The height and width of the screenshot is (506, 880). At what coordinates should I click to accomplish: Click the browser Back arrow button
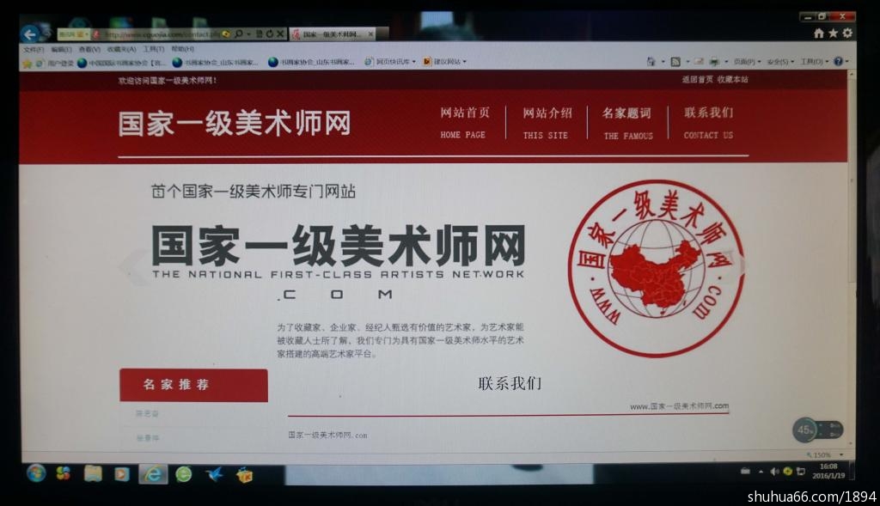pyautogui.click(x=29, y=34)
